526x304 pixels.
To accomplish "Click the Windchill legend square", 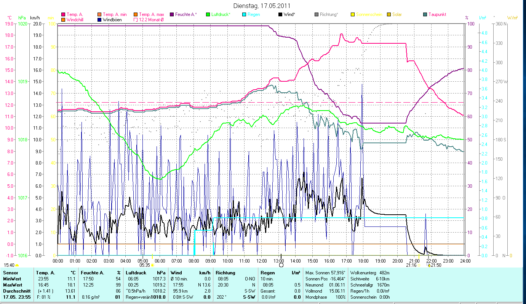I will [63, 19].
